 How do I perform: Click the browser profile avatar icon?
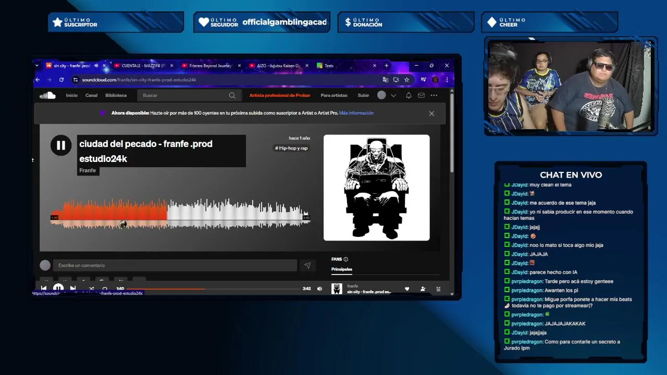click(435, 80)
